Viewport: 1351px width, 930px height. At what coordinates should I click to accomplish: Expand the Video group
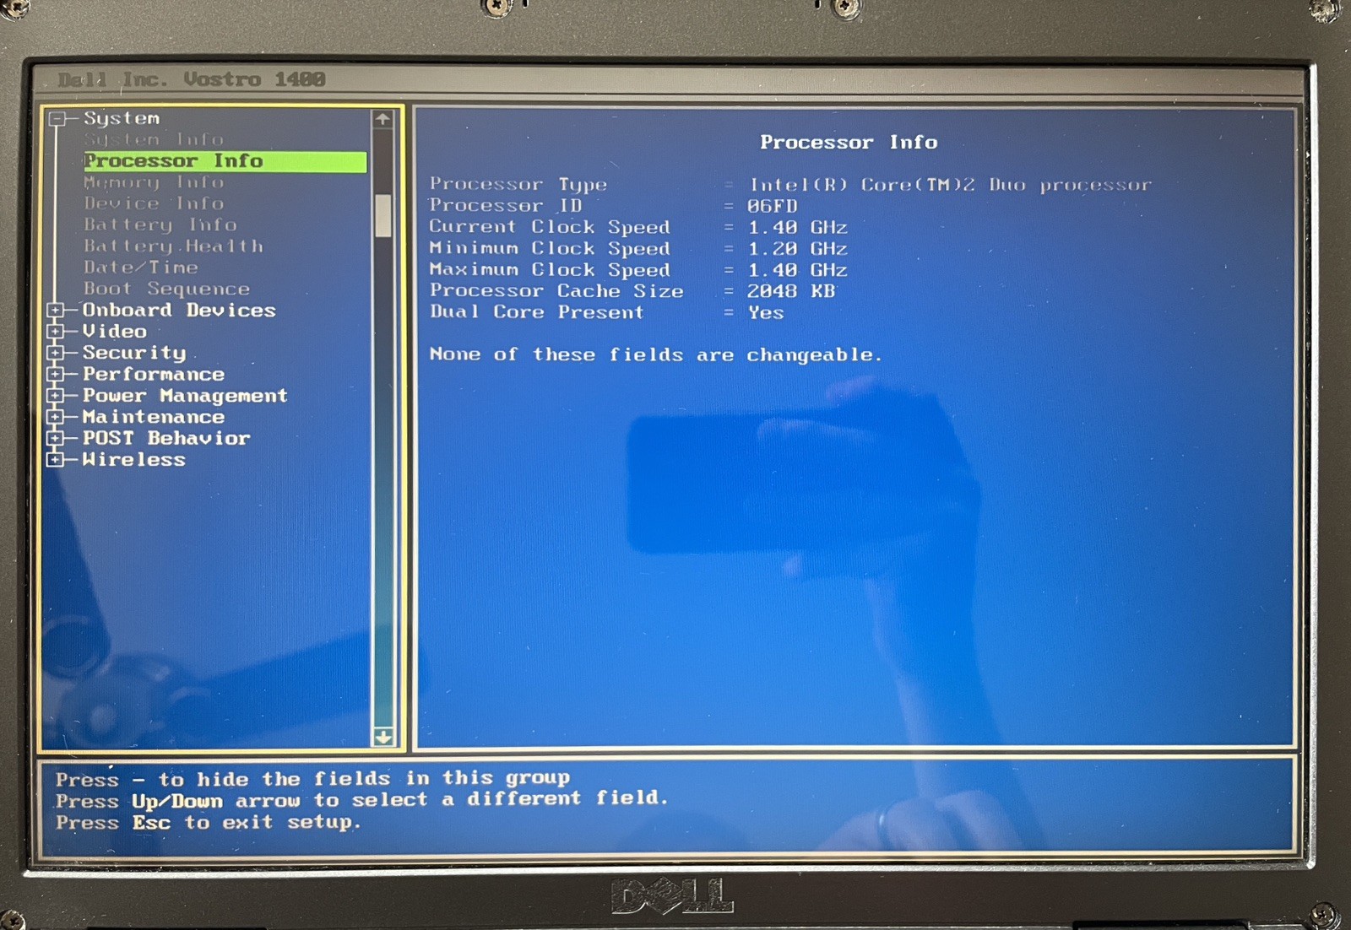(56, 332)
